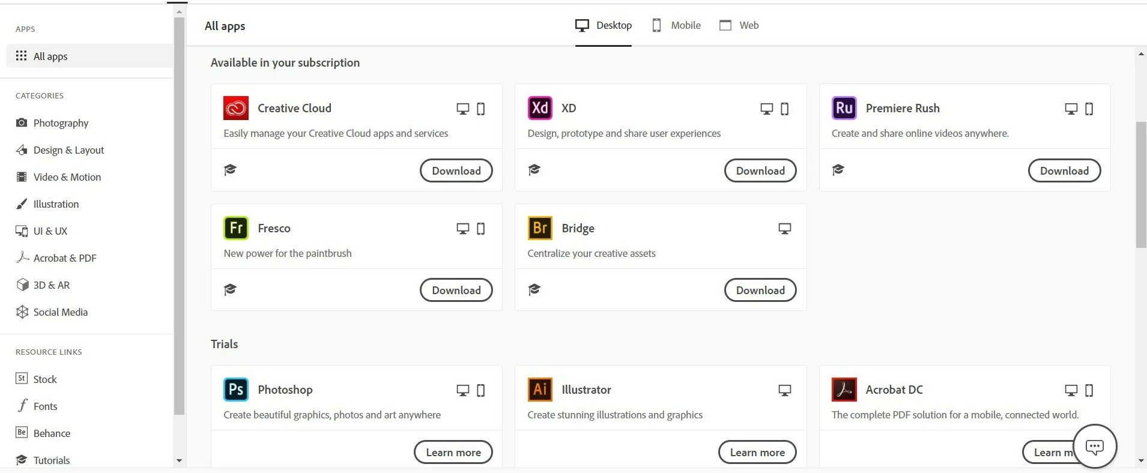1147x473 pixels.
Task: Click mobile platform icon on Fresco card
Action: pyautogui.click(x=480, y=229)
